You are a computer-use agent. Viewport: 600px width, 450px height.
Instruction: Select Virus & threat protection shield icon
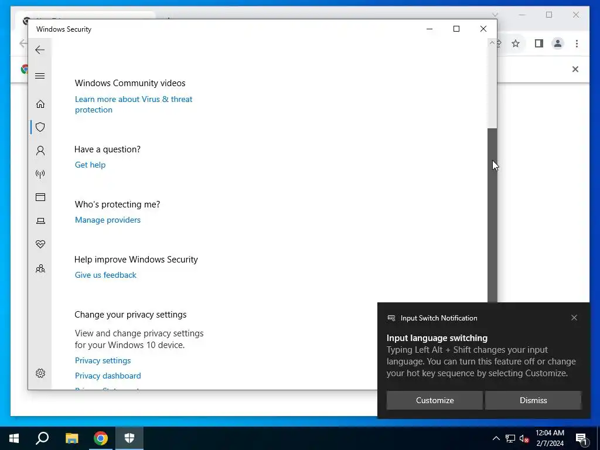coord(40,127)
